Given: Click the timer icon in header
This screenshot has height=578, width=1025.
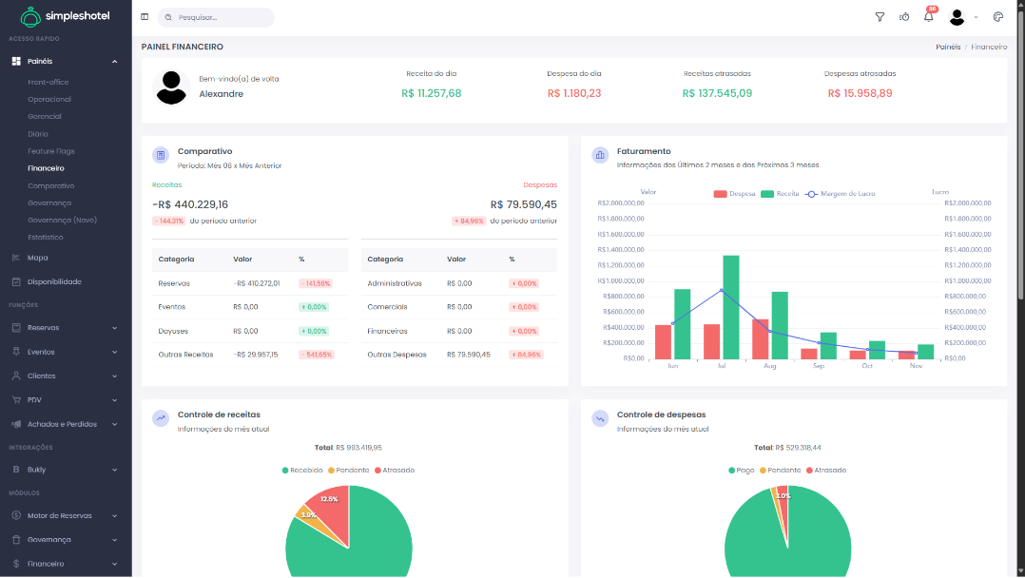Looking at the screenshot, I should point(904,17).
